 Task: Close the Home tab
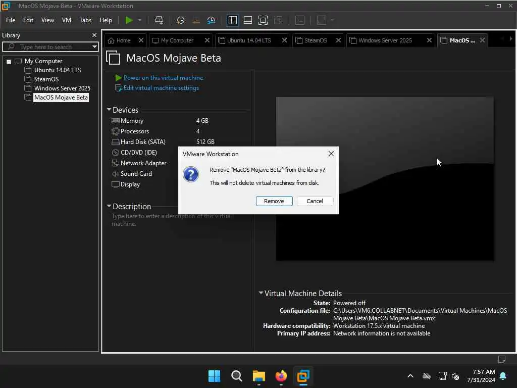pos(141,40)
